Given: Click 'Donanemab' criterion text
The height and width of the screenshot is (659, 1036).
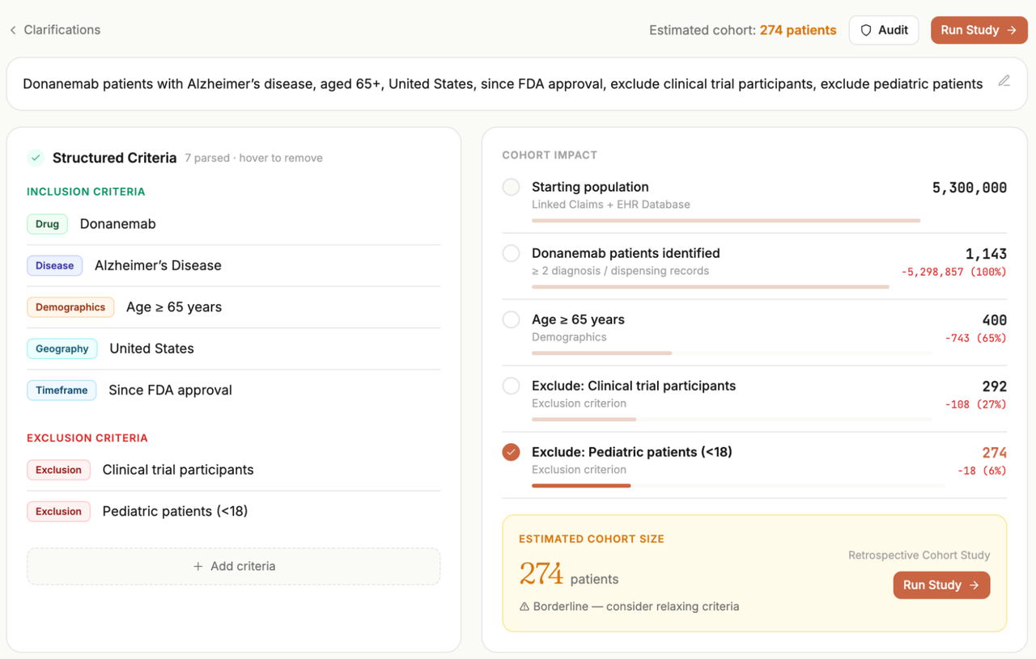Looking at the screenshot, I should [118, 224].
